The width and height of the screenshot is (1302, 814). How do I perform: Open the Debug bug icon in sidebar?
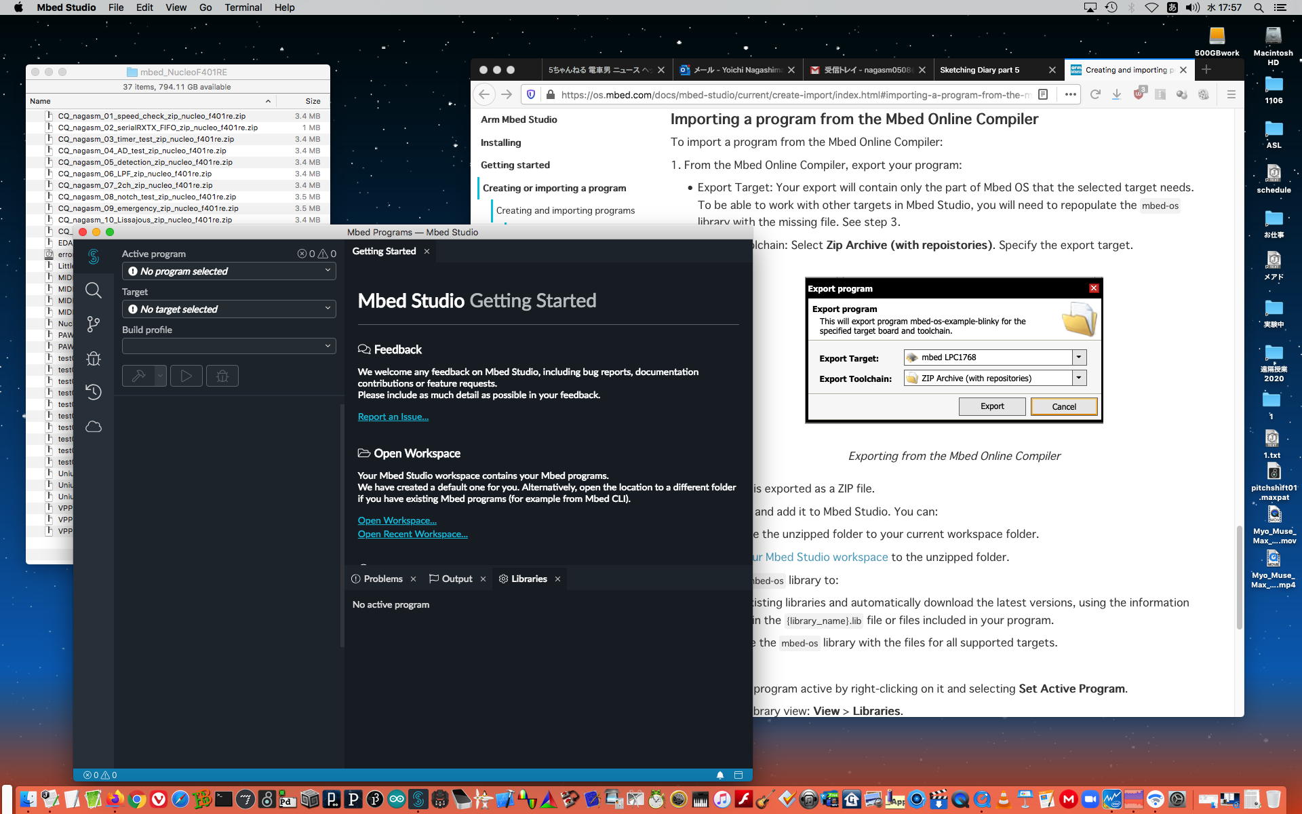pyautogui.click(x=94, y=358)
